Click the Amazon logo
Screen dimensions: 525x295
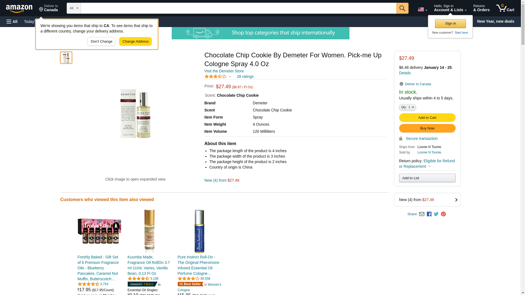19,8
